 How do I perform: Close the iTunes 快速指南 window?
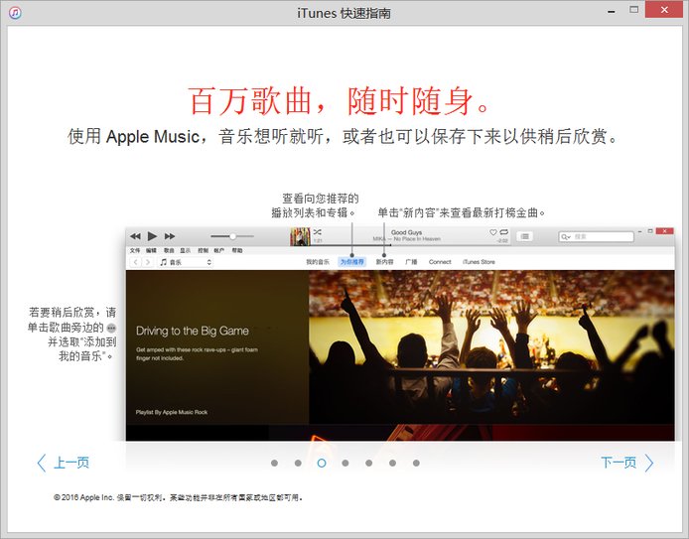click(664, 10)
